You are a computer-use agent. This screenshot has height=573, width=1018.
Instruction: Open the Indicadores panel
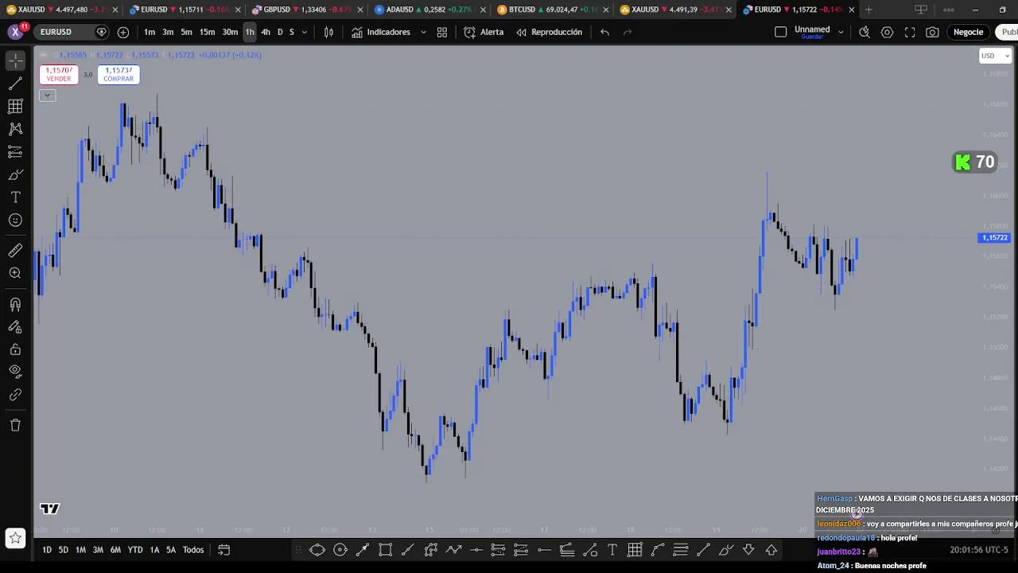pyautogui.click(x=381, y=32)
